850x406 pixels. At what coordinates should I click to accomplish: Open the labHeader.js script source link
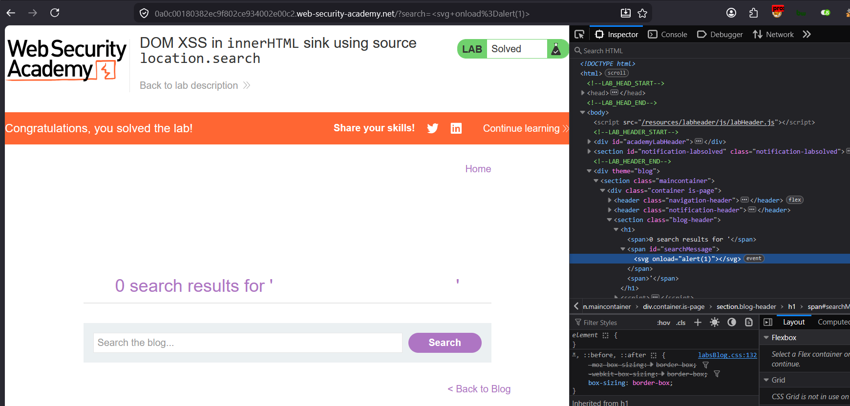[x=708, y=122]
